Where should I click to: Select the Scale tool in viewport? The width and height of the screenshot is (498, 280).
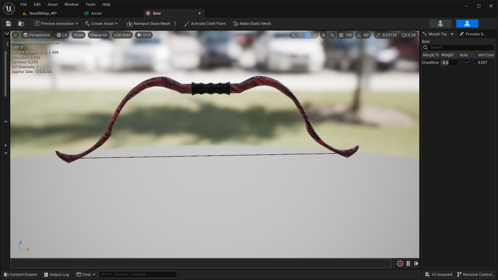315,35
